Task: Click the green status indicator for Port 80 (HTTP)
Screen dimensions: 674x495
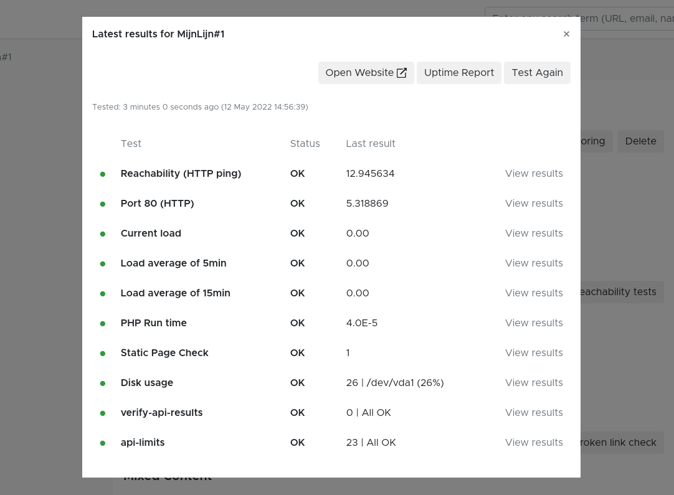Action: [102, 204]
